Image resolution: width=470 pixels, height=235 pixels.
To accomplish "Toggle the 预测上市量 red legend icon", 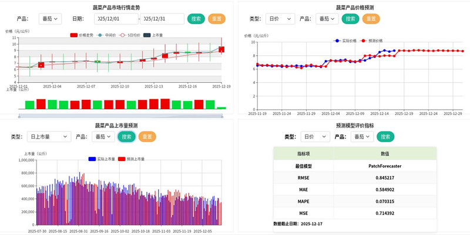I will 122,159.
